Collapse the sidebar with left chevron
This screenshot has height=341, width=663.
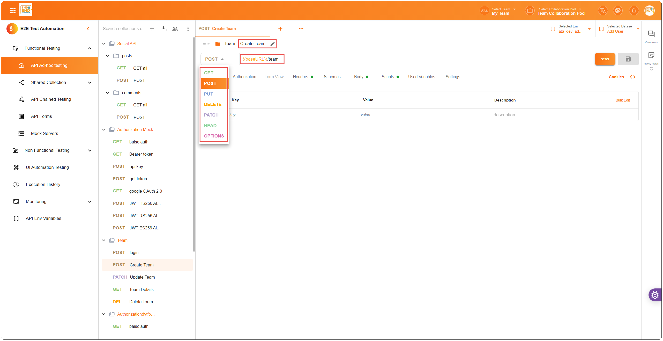tap(88, 29)
